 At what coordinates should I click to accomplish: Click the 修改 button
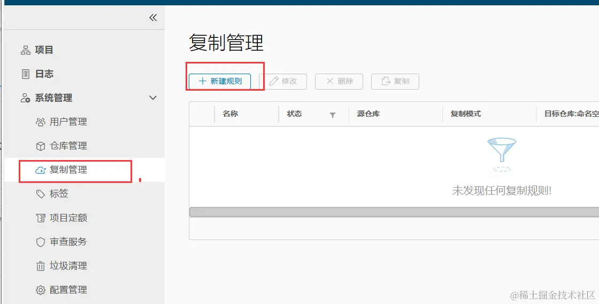[x=283, y=82]
